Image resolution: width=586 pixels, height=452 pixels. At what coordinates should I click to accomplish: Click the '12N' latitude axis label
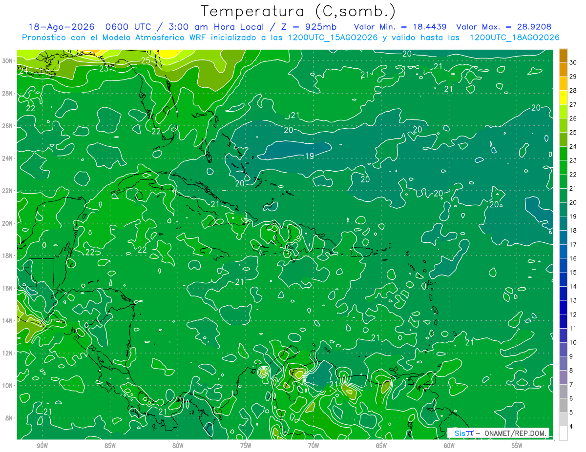click(8, 353)
